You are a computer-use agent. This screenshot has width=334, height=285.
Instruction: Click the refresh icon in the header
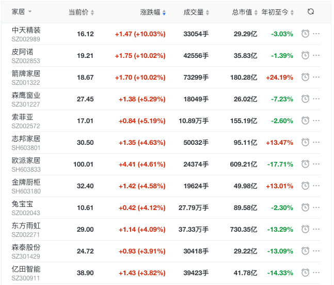pyautogui.click(x=310, y=11)
